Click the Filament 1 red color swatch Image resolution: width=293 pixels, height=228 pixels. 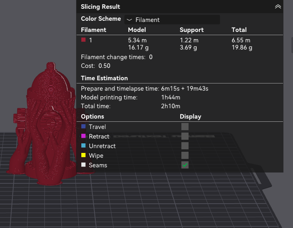pyautogui.click(x=83, y=40)
